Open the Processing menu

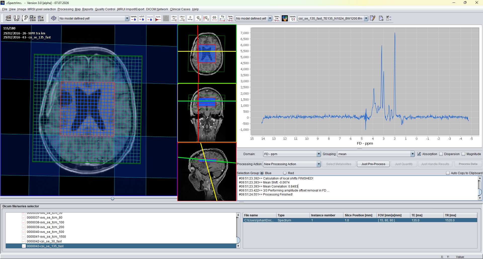(x=65, y=9)
